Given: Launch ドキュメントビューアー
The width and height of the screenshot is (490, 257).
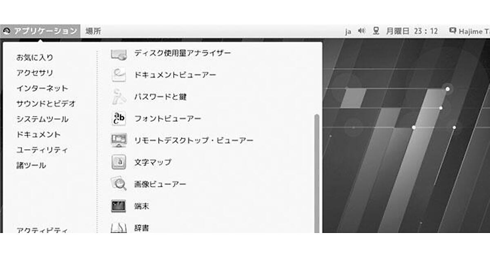Looking at the screenshot, I should 175,75.
